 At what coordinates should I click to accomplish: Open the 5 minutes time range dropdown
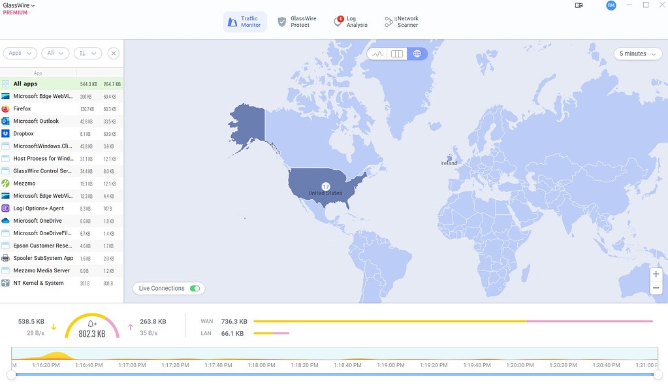tap(638, 54)
